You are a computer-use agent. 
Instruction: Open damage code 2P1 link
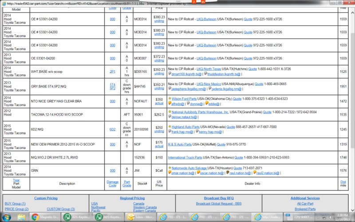[113, 71]
